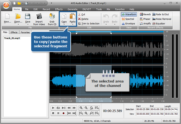Image resolution: width=181 pixels, height=124 pixels.
Task: Click the Undo arrow icon
Action: point(106,17)
